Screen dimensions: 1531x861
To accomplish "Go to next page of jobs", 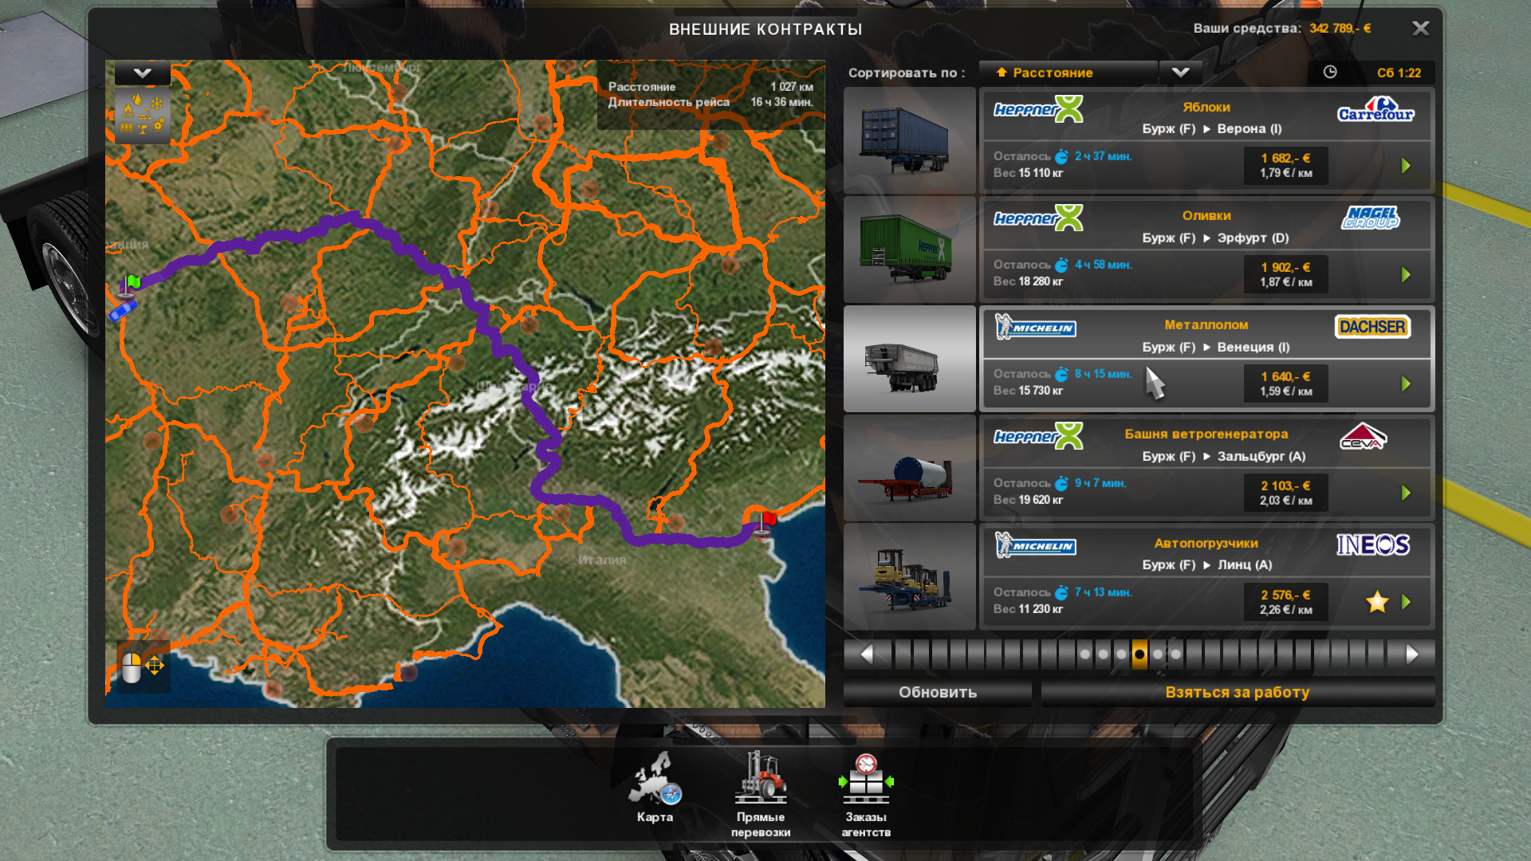I will pyautogui.click(x=1412, y=655).
